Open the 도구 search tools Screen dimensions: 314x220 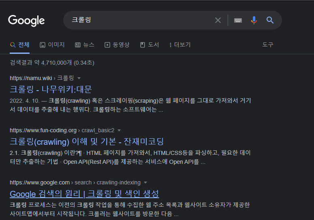268,44
